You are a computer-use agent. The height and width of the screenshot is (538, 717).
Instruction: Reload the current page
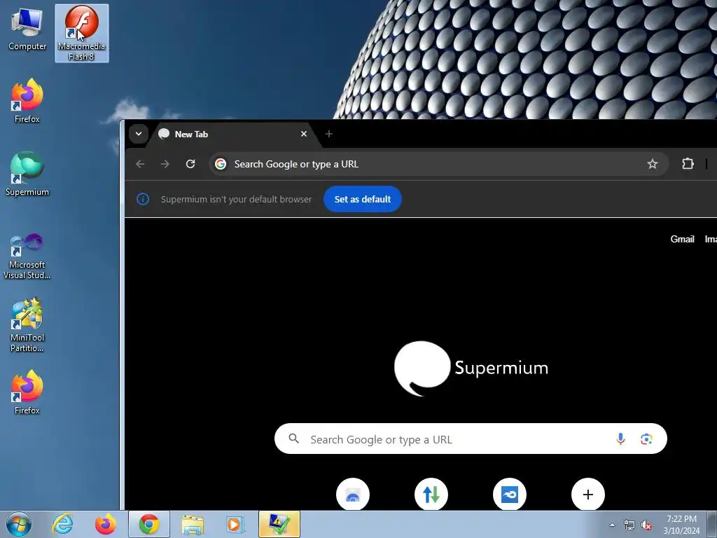(x=190, y=164)
